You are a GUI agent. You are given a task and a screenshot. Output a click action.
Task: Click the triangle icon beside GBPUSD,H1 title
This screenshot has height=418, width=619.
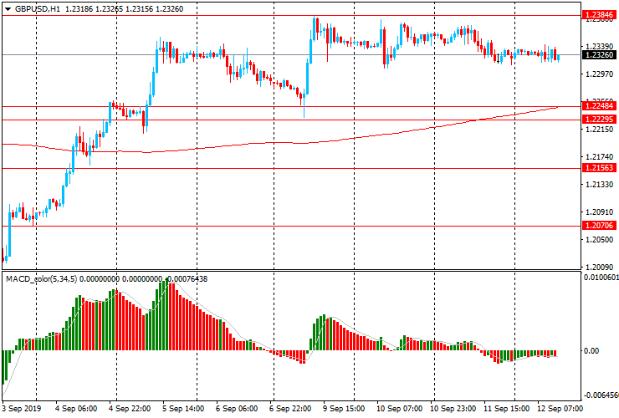tap(8, 8)
